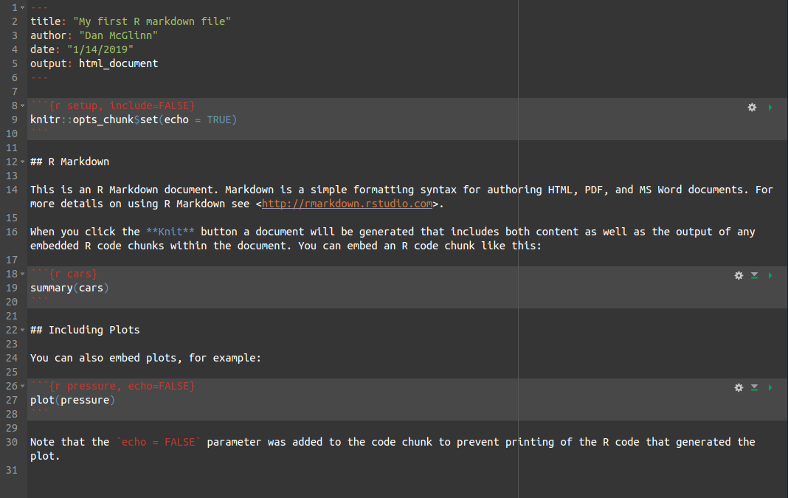
Task: Click the rmarkdown.rstudio.com link
Action: pyautogui.click(x=347, y=204)
